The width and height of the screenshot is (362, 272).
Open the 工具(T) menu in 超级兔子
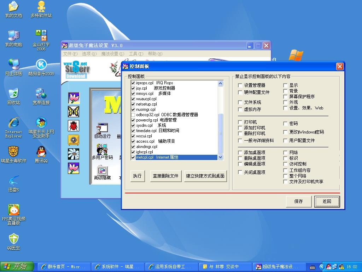pyautogui.click(x=136, y=54)
